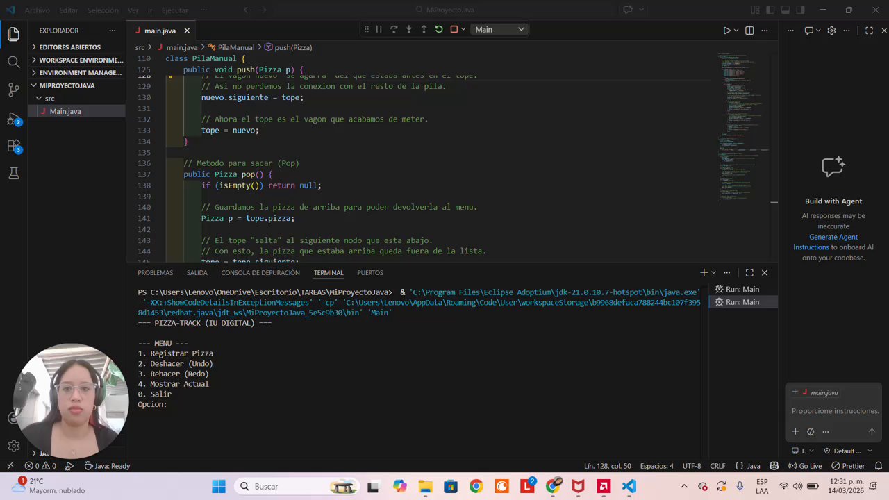Stop the debug session
Viewport: 889px width, 500px height.
pyautogui.click(x=454, y=29)
